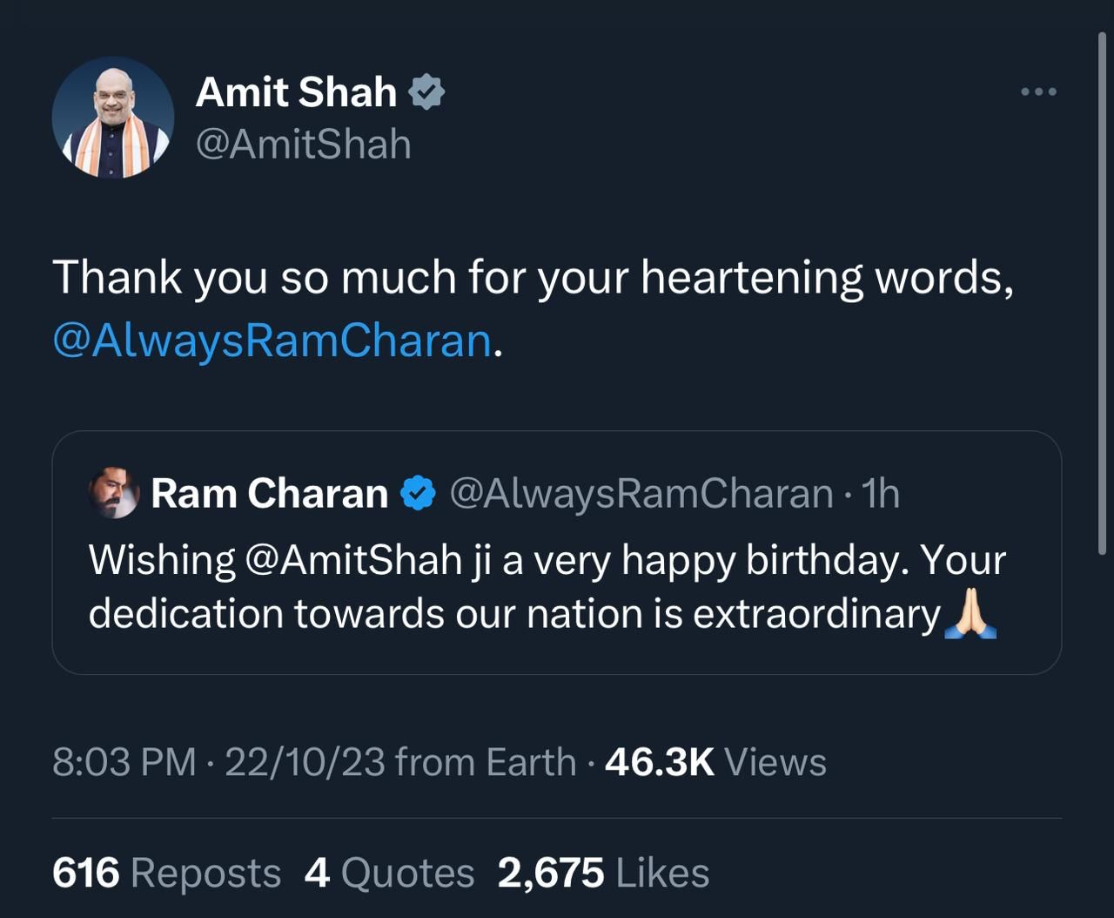Open Ram Charan name in quoted tweet

(269, 494)
